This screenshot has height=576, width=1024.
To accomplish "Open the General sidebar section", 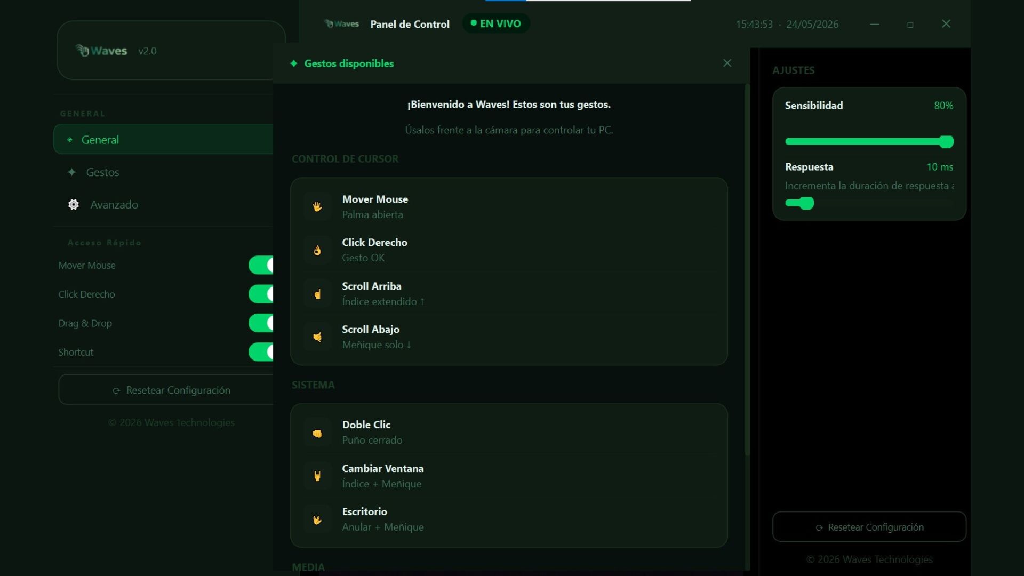I will [x=163, y=139].
